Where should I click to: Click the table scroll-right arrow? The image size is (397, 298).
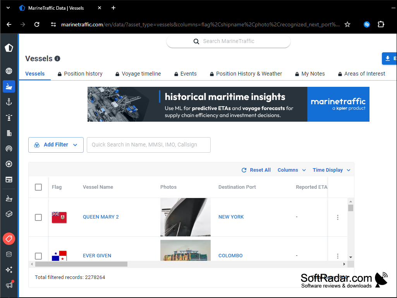click(x=344, y=264)
